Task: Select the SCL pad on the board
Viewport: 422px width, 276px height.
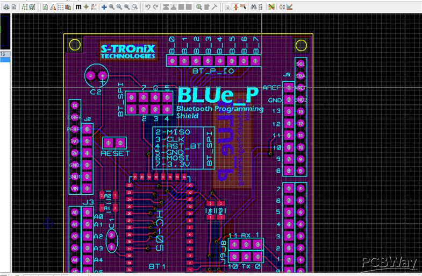Action: click(301, 64)
